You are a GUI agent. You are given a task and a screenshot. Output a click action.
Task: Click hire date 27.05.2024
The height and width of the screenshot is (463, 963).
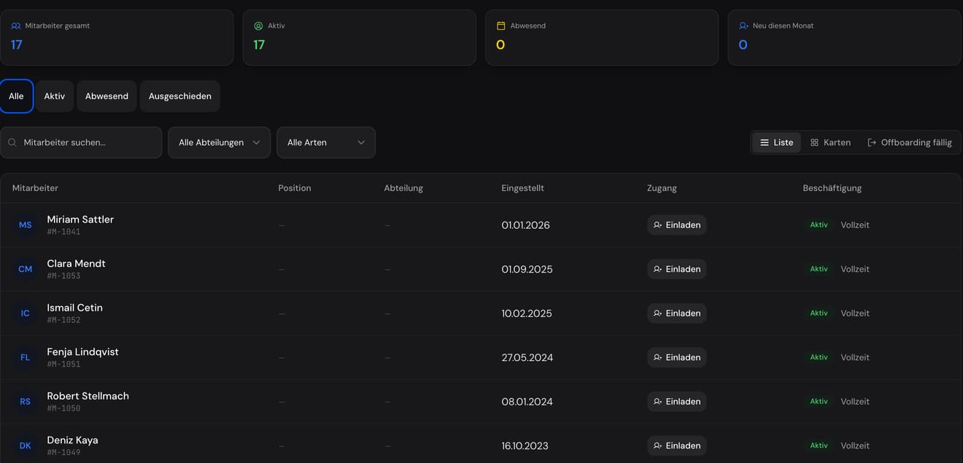527,357
